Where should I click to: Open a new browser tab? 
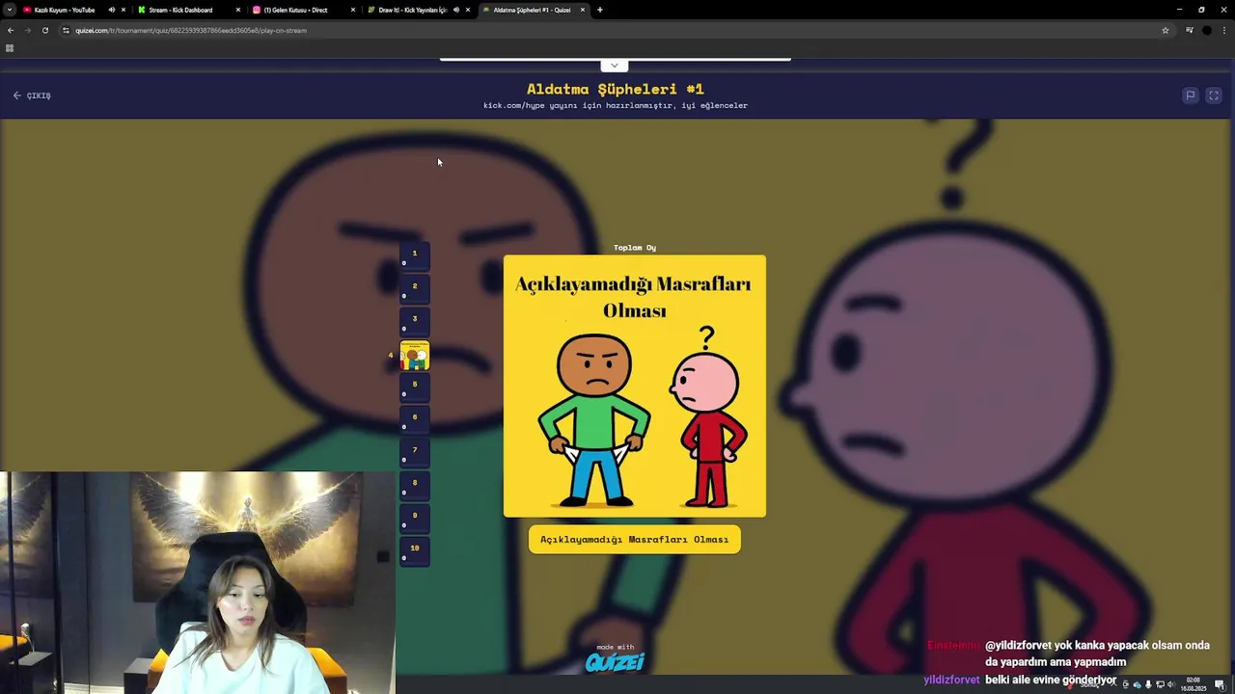pos(599,10)
